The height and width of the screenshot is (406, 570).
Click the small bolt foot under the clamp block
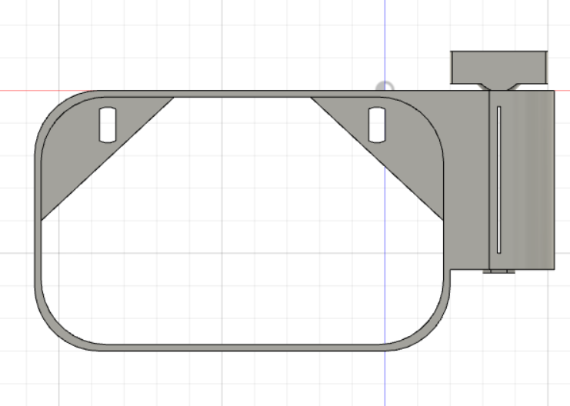coord(498,271)
